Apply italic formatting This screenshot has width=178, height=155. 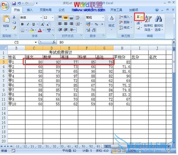(28, 24)
